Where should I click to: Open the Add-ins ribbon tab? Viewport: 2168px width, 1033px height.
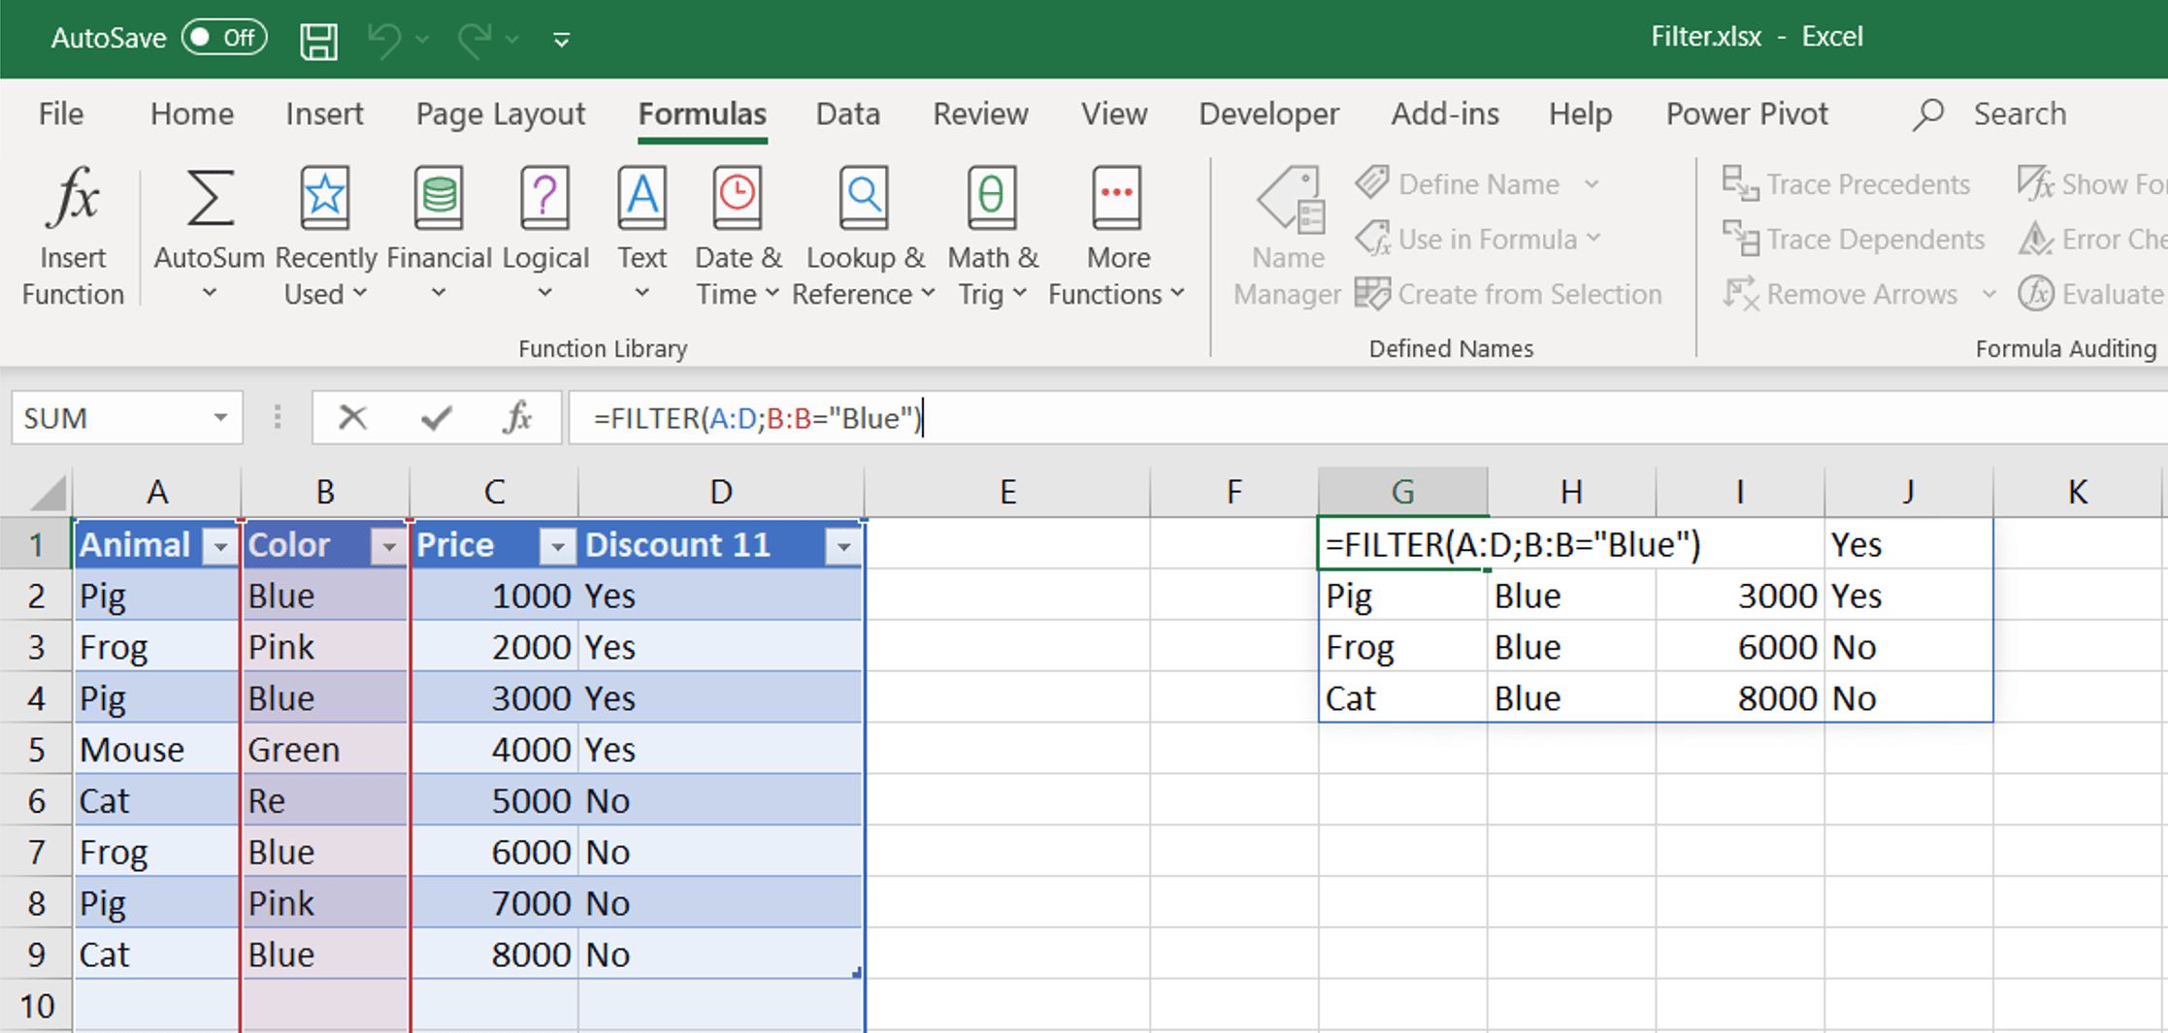pos(1445,114)
